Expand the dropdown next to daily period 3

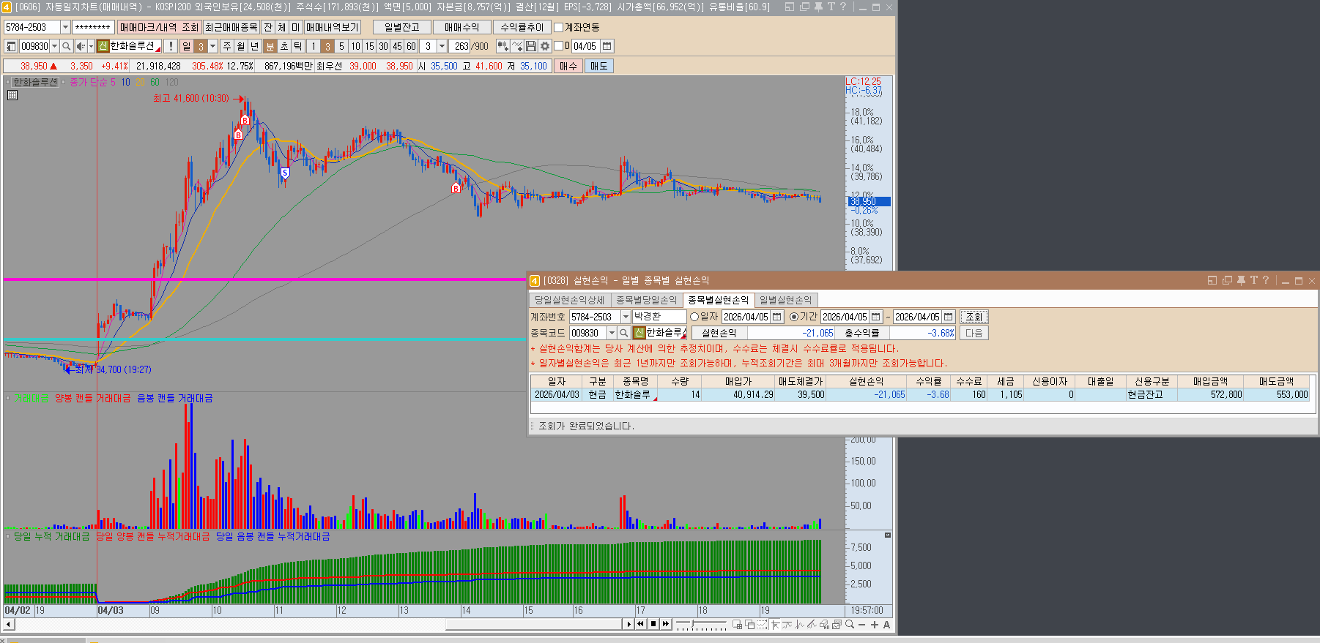[x=213, y=46]
